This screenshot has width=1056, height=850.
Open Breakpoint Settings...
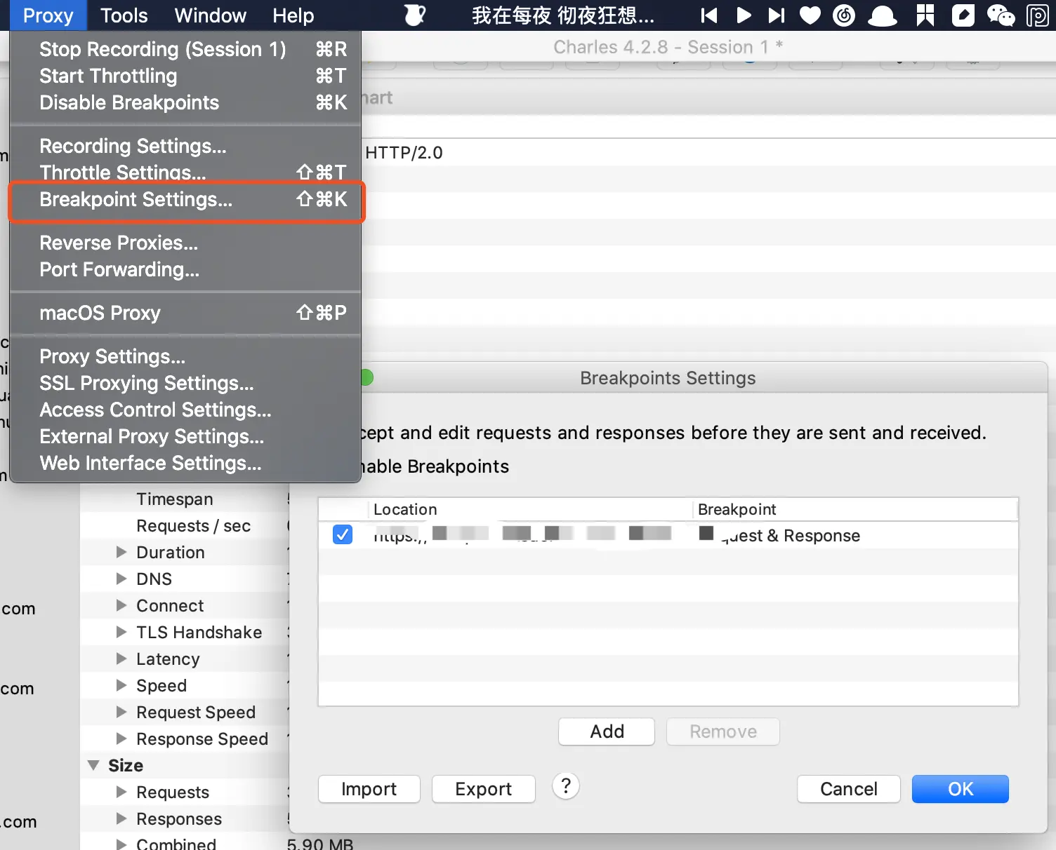pos(185,200)
